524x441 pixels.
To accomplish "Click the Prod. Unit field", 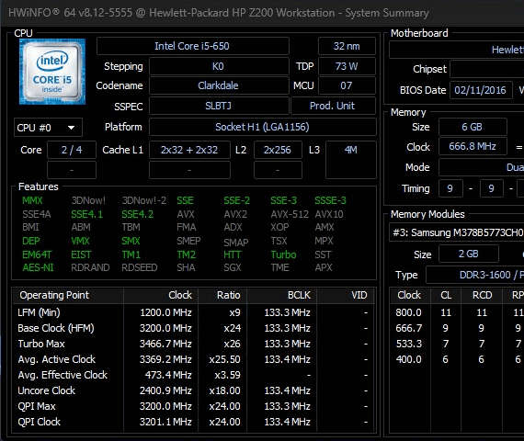I will point(333,106).
